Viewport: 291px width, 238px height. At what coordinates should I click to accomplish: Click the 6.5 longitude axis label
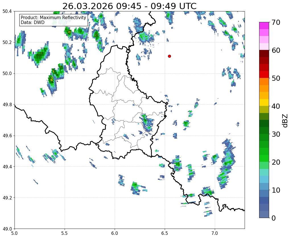coord(165,233)
